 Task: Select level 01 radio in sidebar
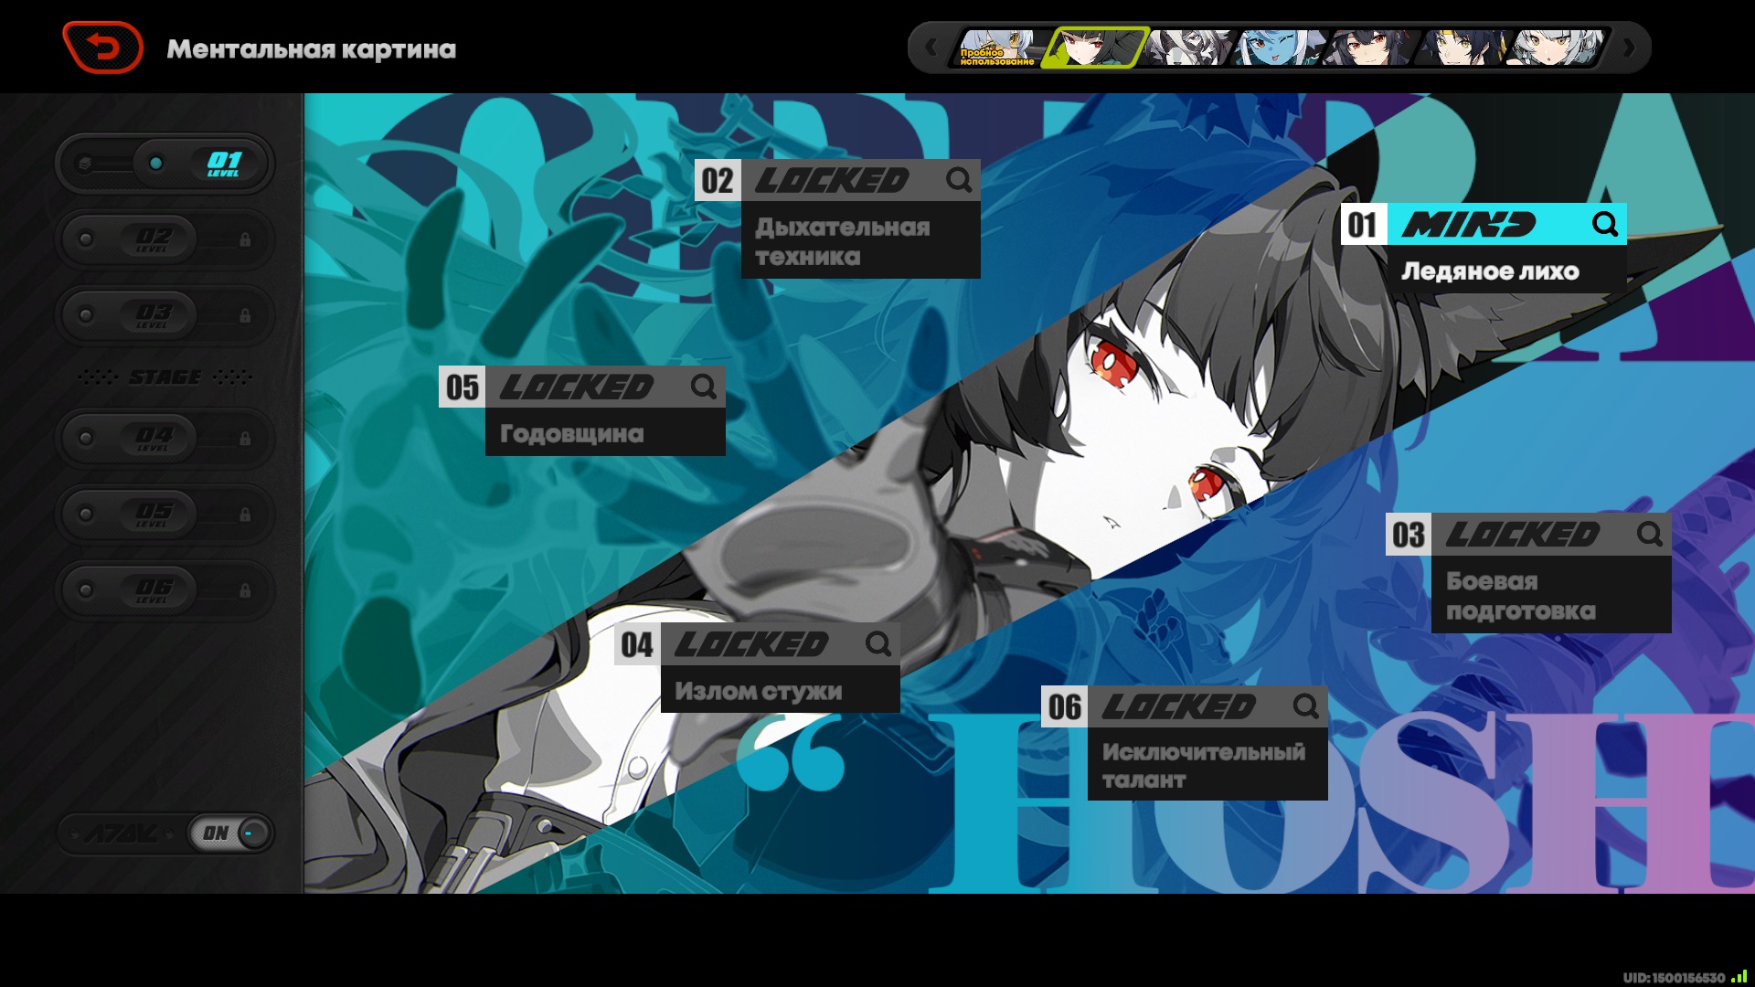tap(156, 164)
